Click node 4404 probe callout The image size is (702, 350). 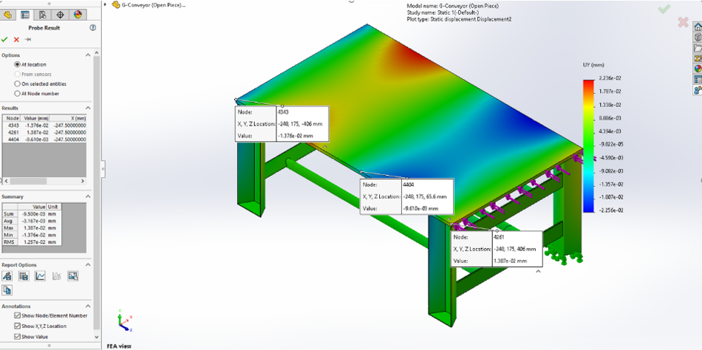[407, 196]
